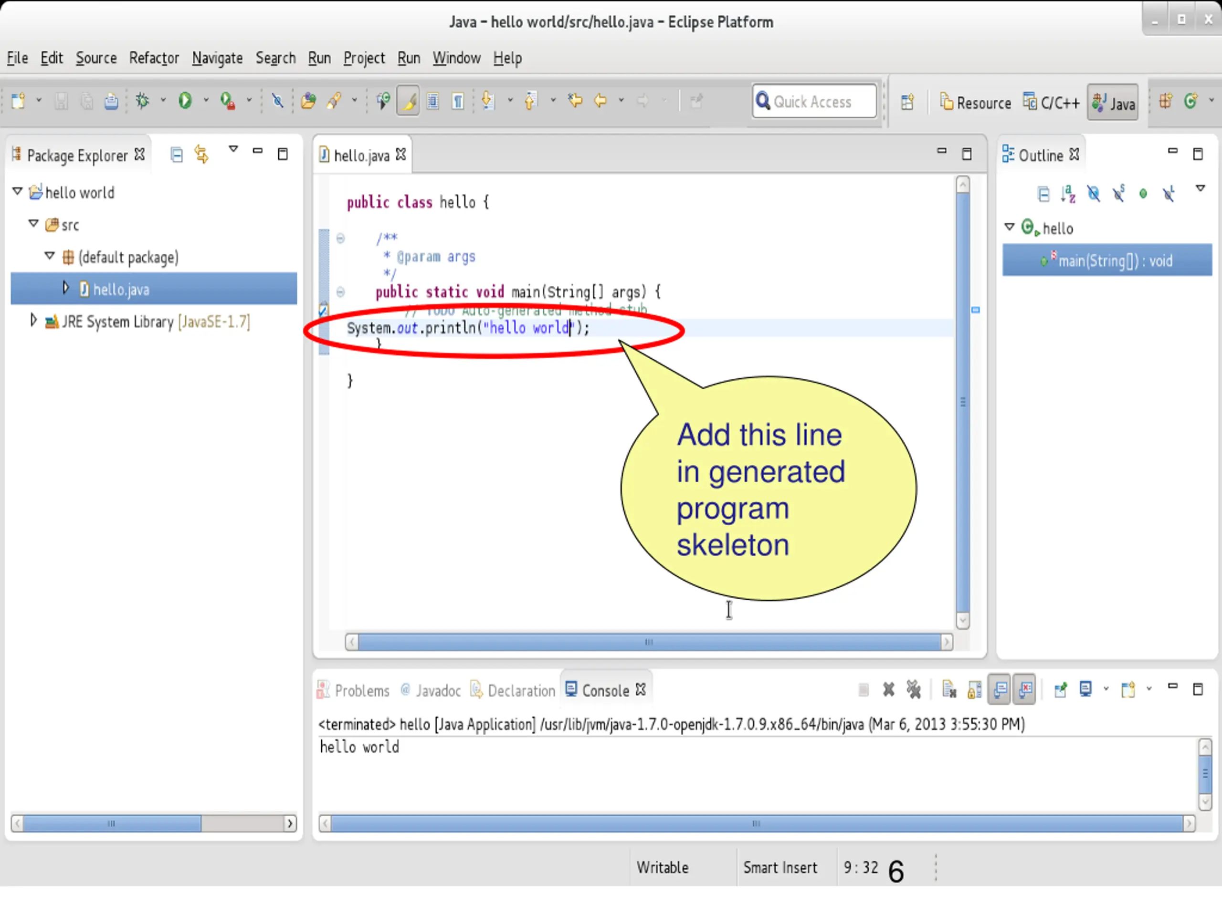Click the Back navigation arrow
The height and width of the screenshot is (916, 1222).
click(600, 101)
